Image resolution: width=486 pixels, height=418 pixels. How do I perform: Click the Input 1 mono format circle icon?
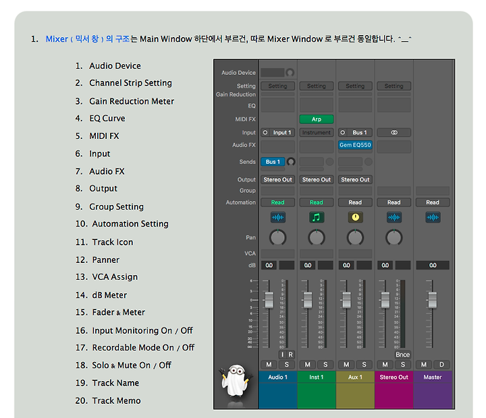click(265, 133)
